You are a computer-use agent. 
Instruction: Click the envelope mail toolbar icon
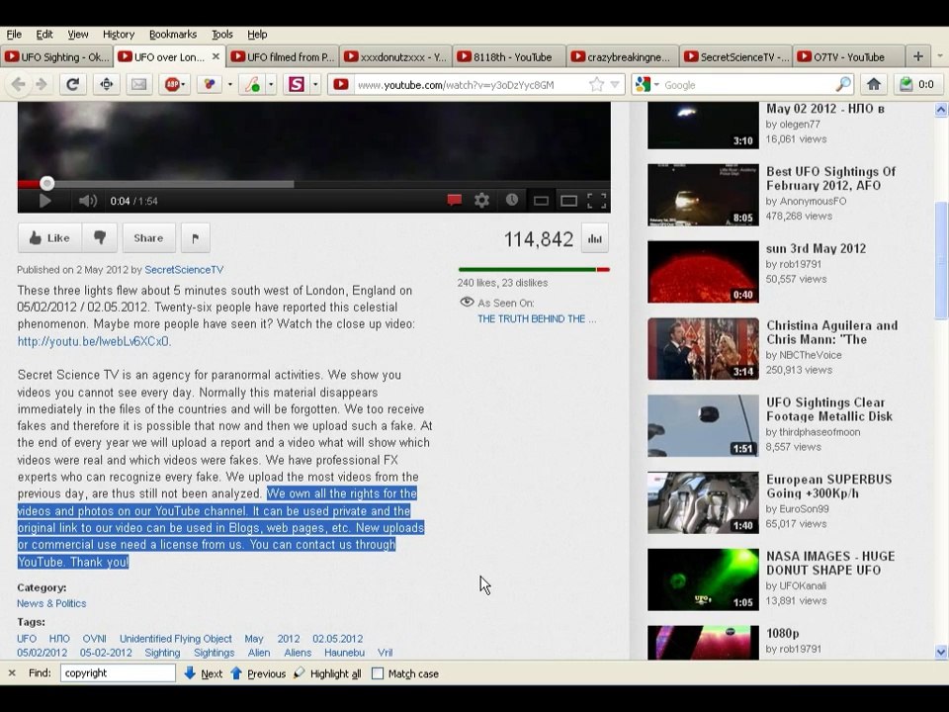click(x=139, y=84)
